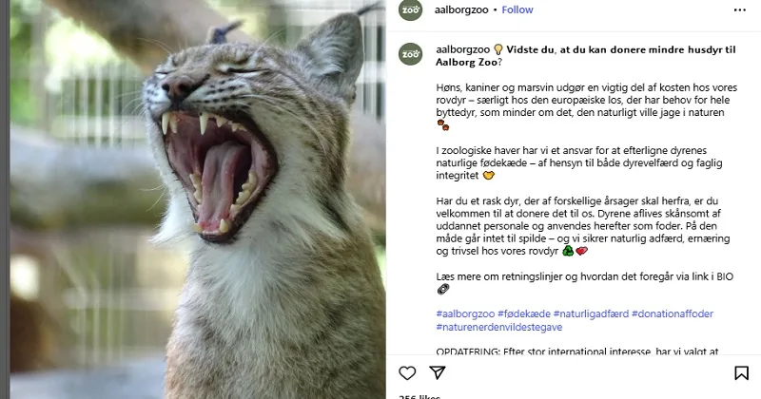The image size is (761, 399).
Task: Click the light bulb emoji in caption
Action: 498,49
